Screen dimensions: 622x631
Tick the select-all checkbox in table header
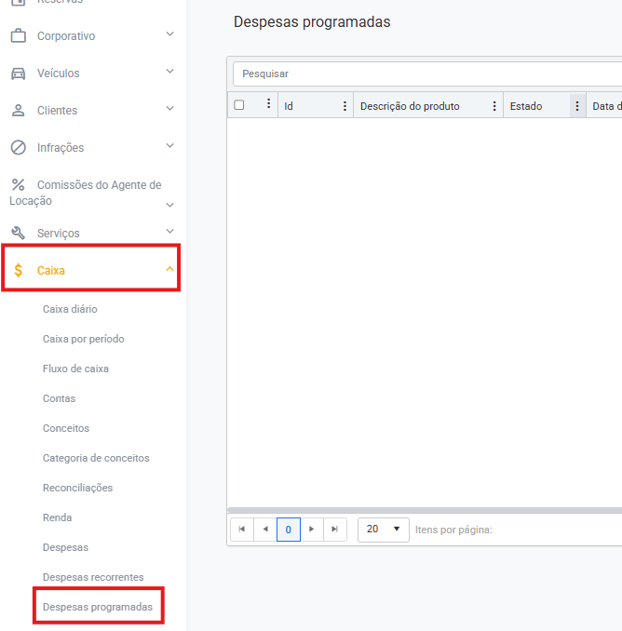coord(239,105)
